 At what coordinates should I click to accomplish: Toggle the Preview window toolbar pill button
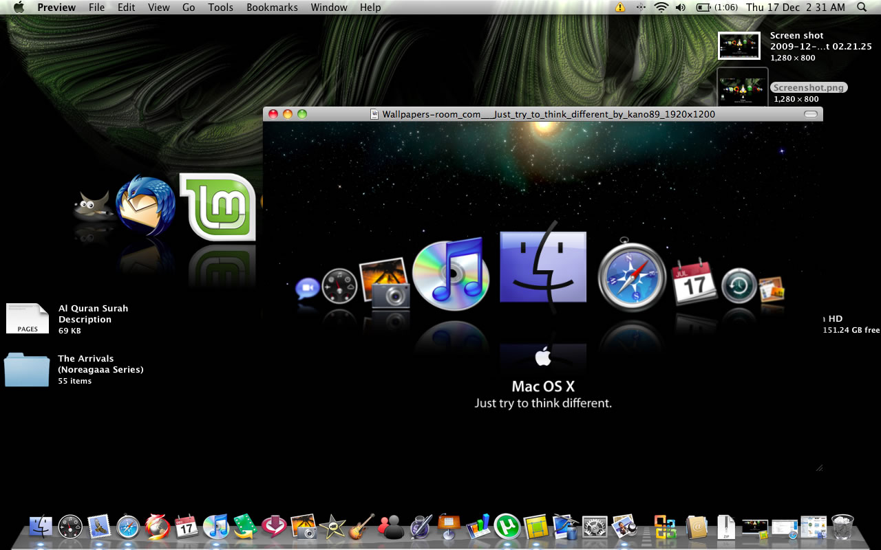pos(811,114)
